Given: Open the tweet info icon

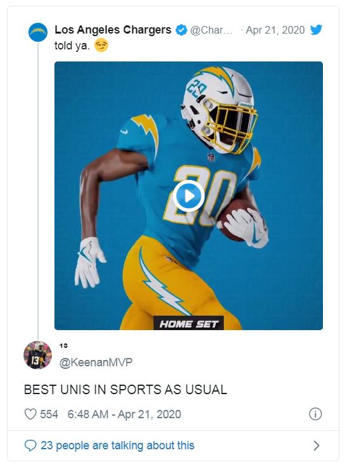Looking at the screenshot, I should tap(315, 414).
